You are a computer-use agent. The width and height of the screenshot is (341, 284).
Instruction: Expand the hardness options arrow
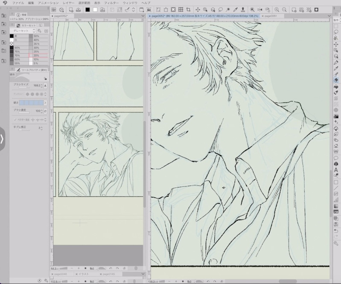click(46, 103)
